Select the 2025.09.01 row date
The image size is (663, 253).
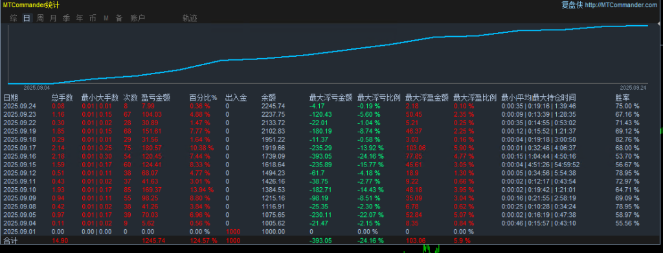coord(19,232)
